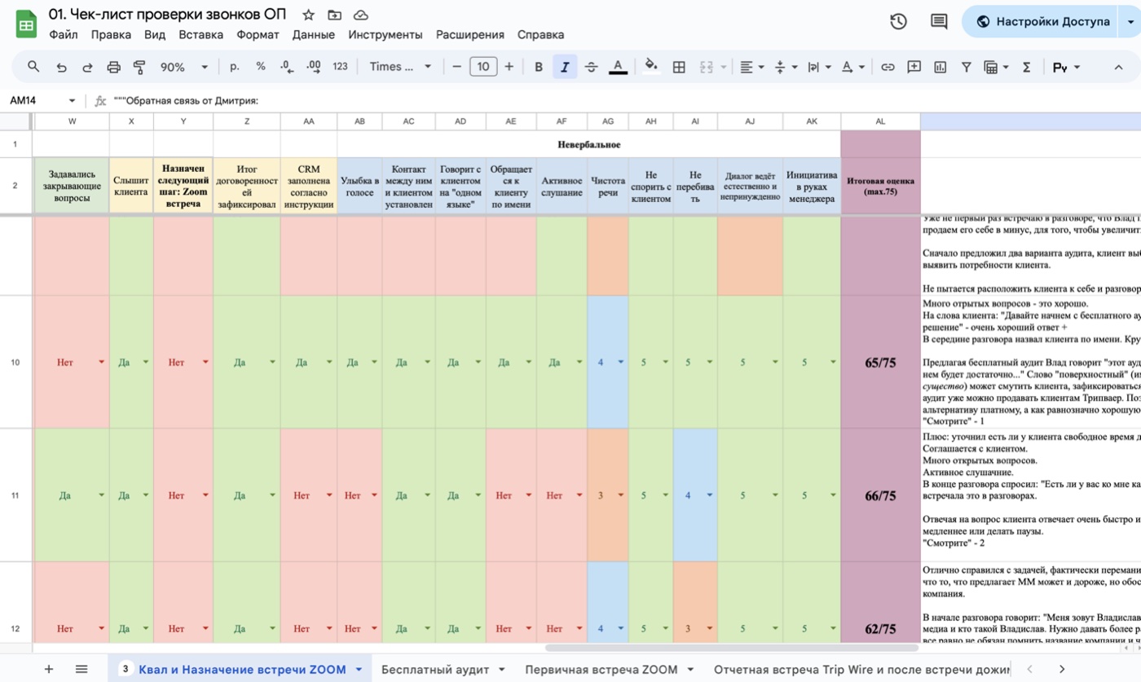
Task: Star this spreadsheet document
Action: coord(308,15)
